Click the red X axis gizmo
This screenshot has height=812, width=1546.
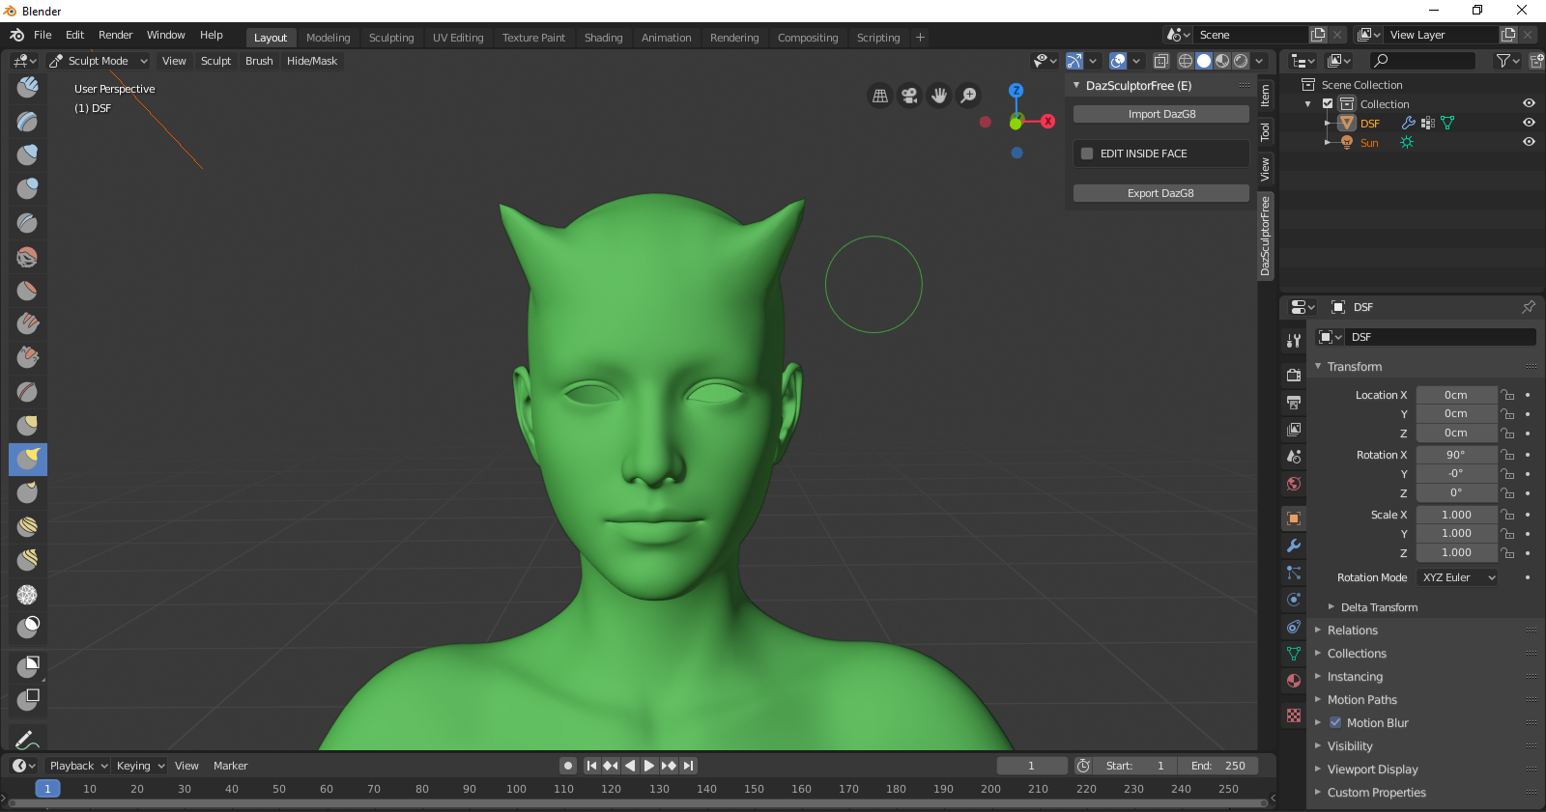[x=1047, y=122]
